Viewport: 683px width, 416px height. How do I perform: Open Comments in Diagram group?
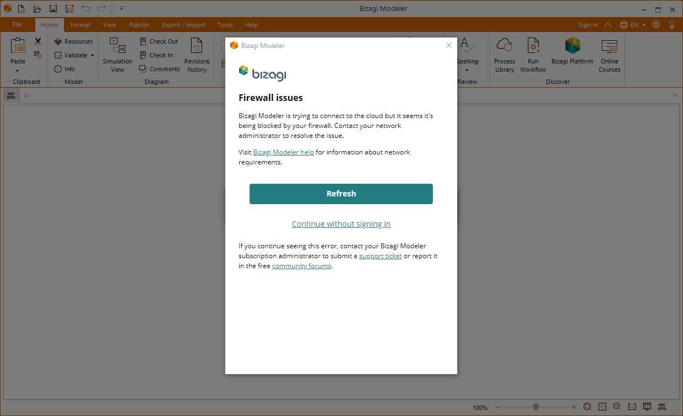160,69
